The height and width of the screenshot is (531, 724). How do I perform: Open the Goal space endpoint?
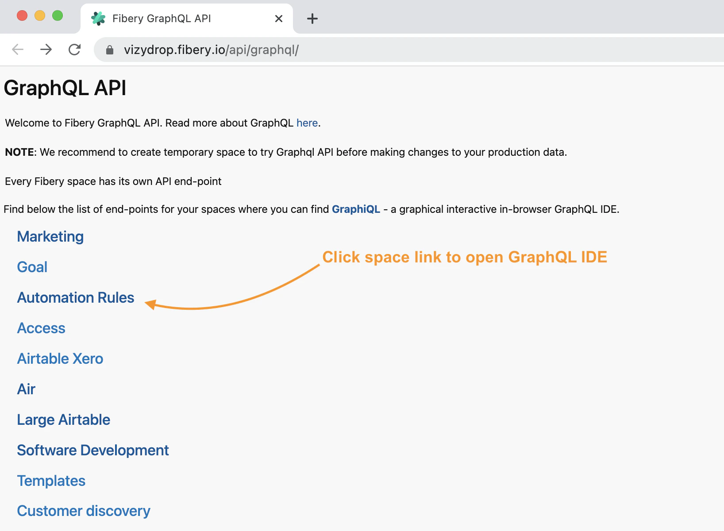tap(32, 267)
